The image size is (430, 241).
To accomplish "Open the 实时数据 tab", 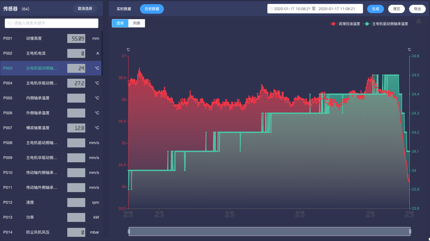I will point(124,9).
